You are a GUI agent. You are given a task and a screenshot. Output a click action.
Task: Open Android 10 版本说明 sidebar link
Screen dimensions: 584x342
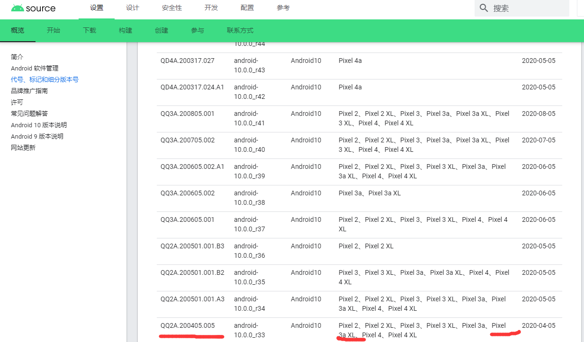(x=39, y=125)
